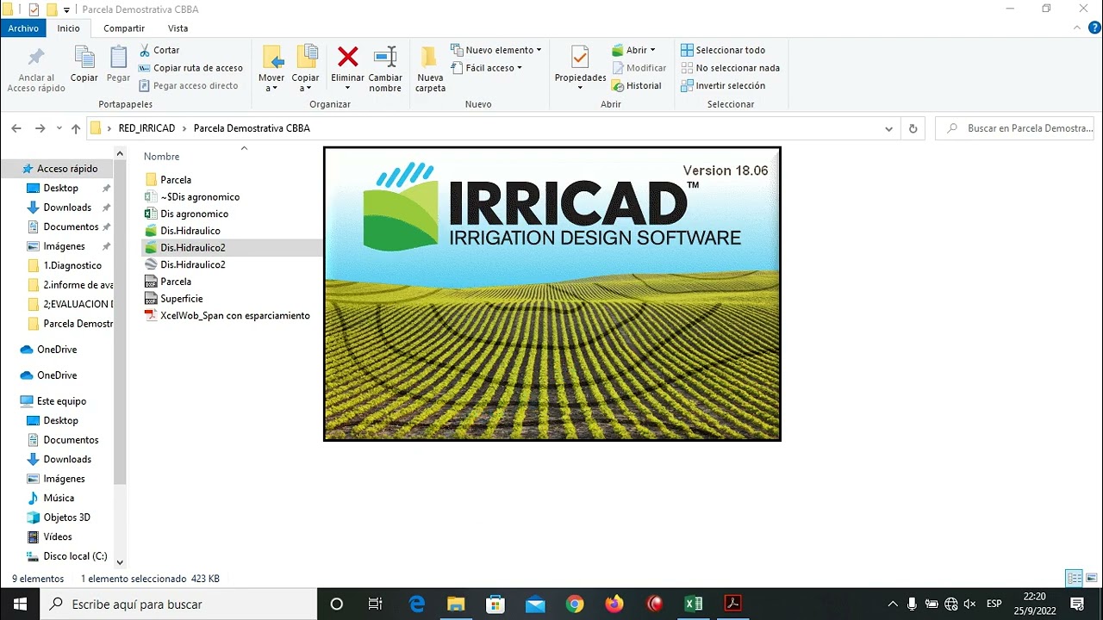
Task: Select Copiar ruta de acceso
Action: click(190, 68)
